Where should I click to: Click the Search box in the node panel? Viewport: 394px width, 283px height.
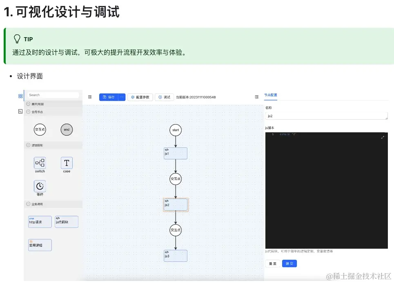pos(53,95)
